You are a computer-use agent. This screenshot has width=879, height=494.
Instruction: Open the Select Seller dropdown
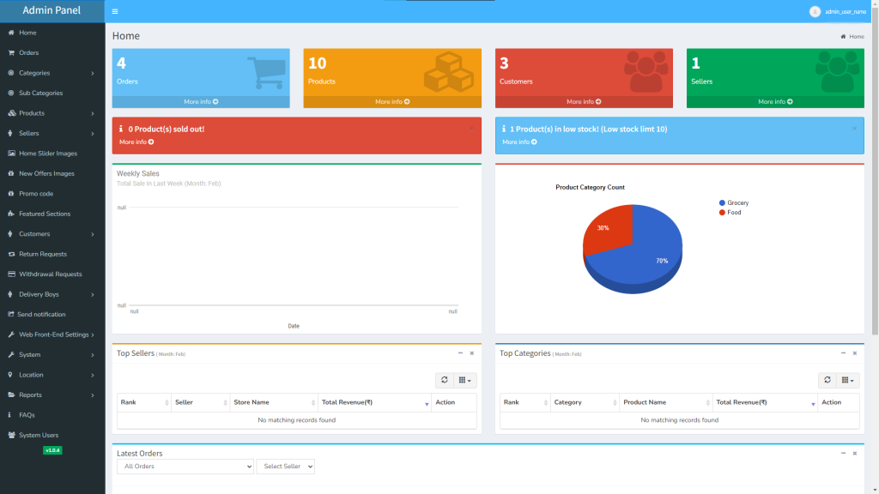(x=285, y=466)
